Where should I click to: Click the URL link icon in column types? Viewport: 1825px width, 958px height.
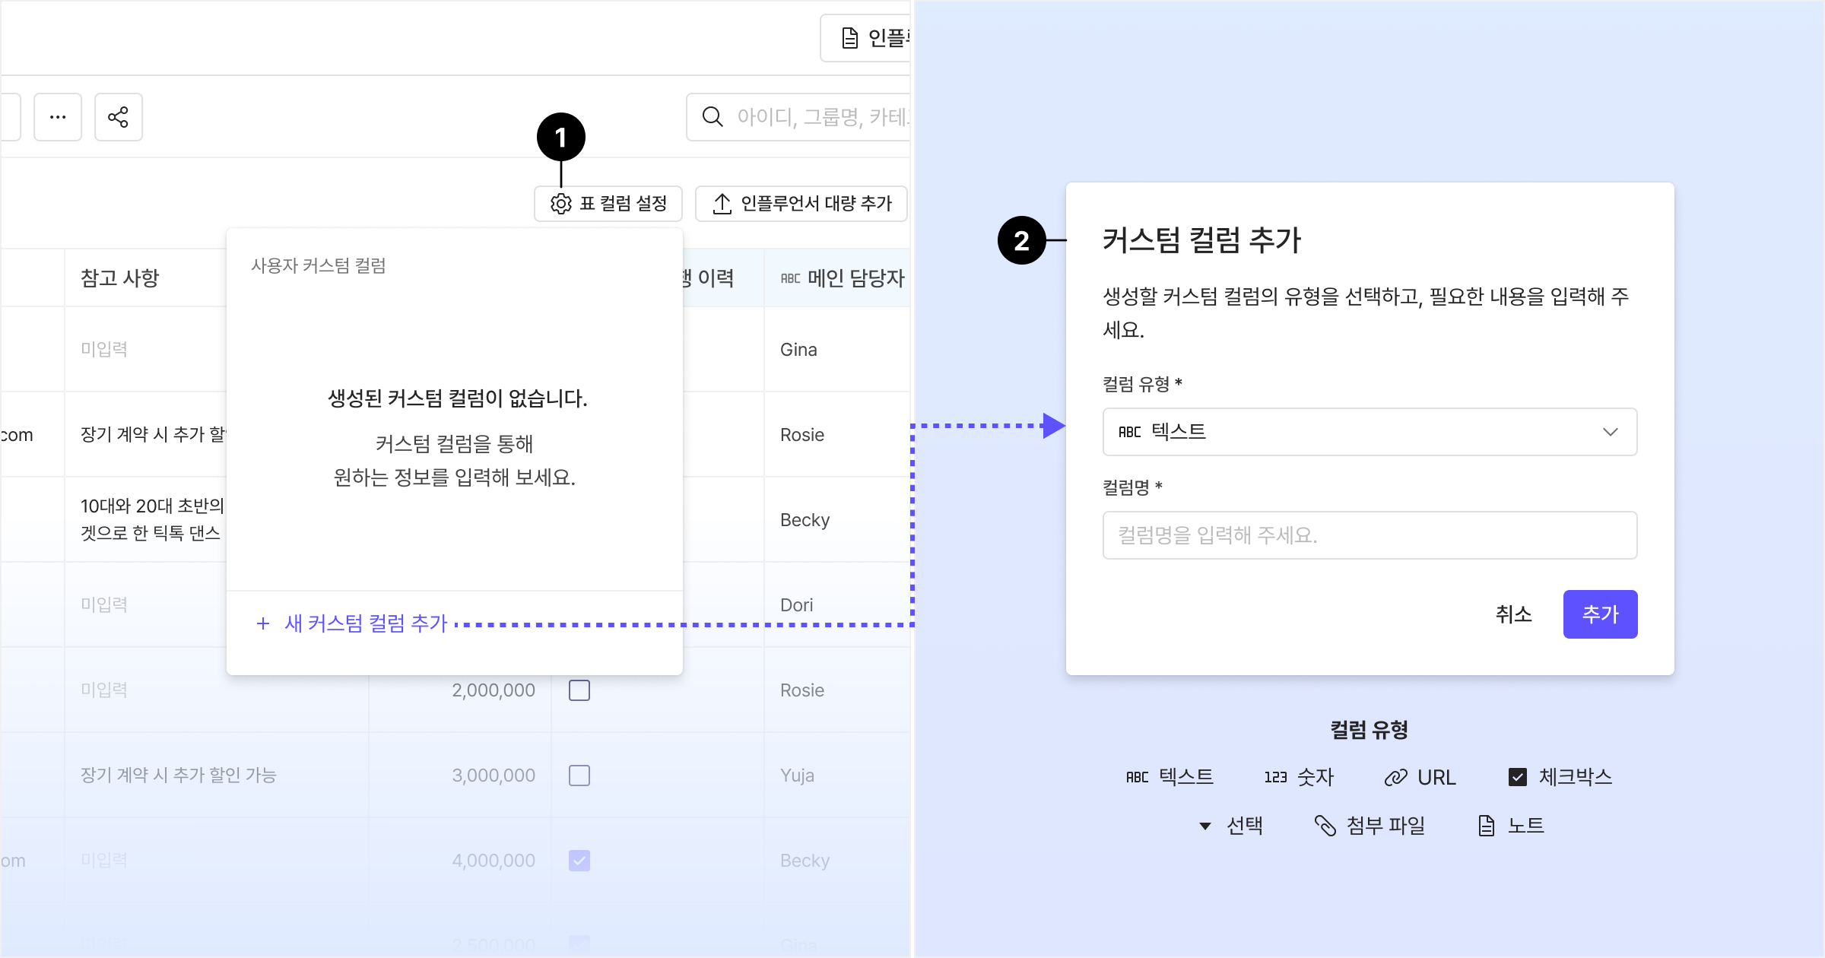[x=1395, y=777]
